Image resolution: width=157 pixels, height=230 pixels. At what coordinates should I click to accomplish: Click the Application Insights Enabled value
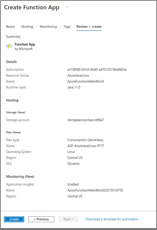[73, 184]
